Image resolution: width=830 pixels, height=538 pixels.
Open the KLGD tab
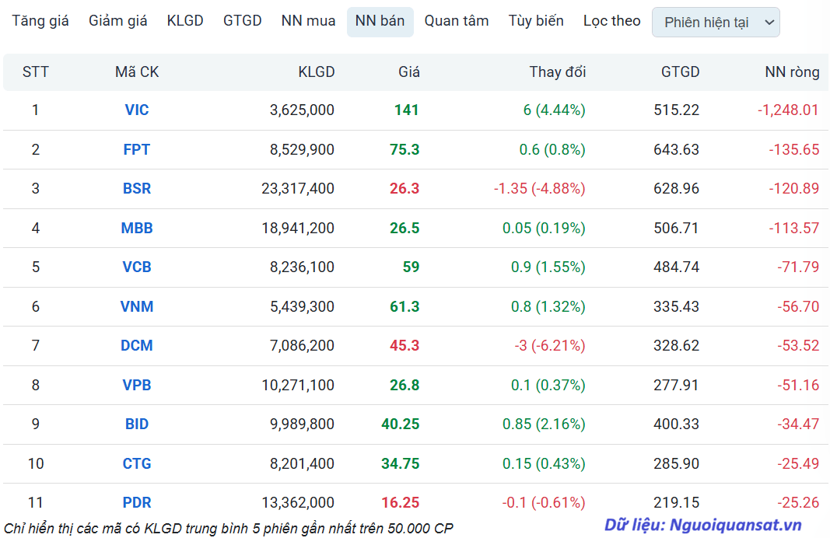[x=184, y=21]
